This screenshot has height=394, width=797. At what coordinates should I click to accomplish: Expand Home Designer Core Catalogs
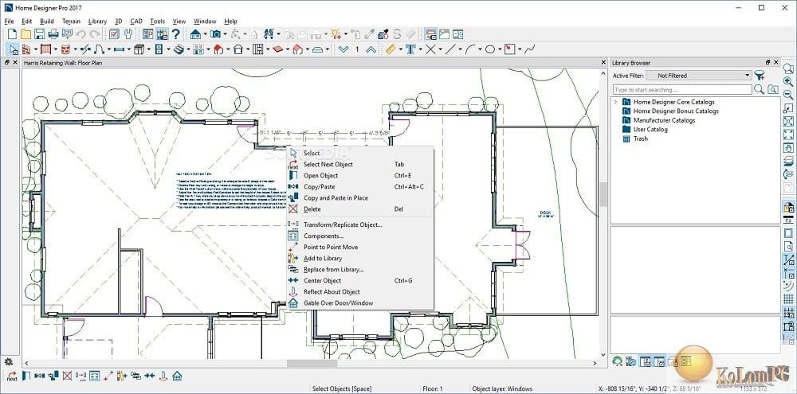click(615, 102)
